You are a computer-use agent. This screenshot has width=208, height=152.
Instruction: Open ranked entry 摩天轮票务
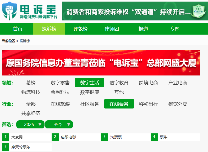pyautogui.click(x=21, y=147)
